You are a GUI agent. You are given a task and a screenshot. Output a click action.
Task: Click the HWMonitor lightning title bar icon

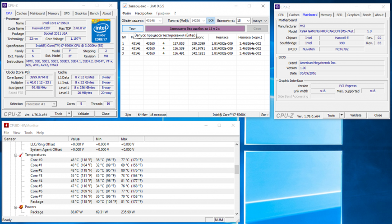point(6,125)
